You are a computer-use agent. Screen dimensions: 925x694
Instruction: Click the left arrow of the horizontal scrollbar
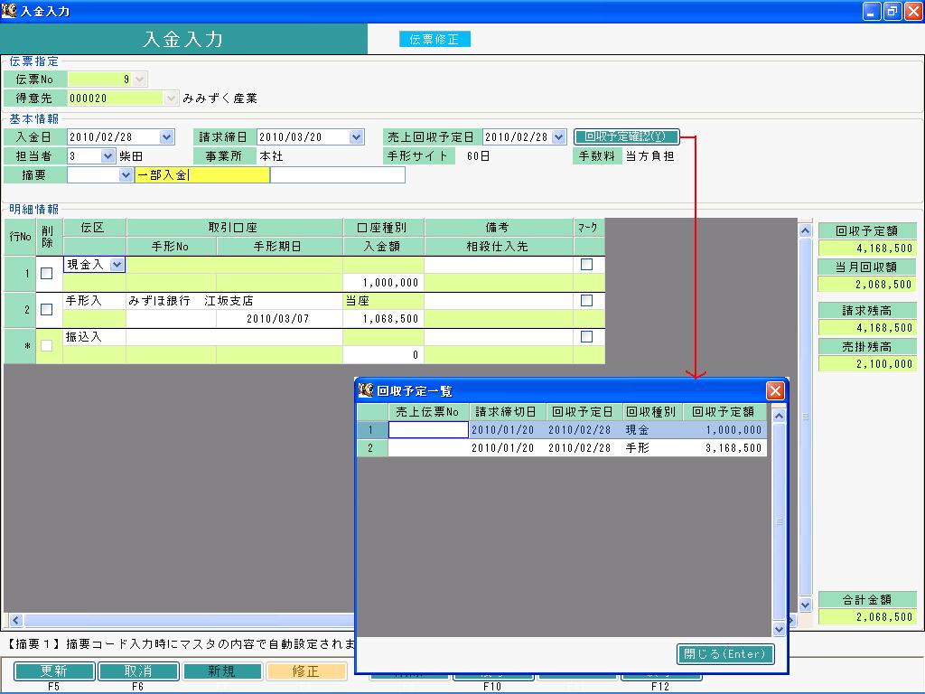tap(16, 620)
